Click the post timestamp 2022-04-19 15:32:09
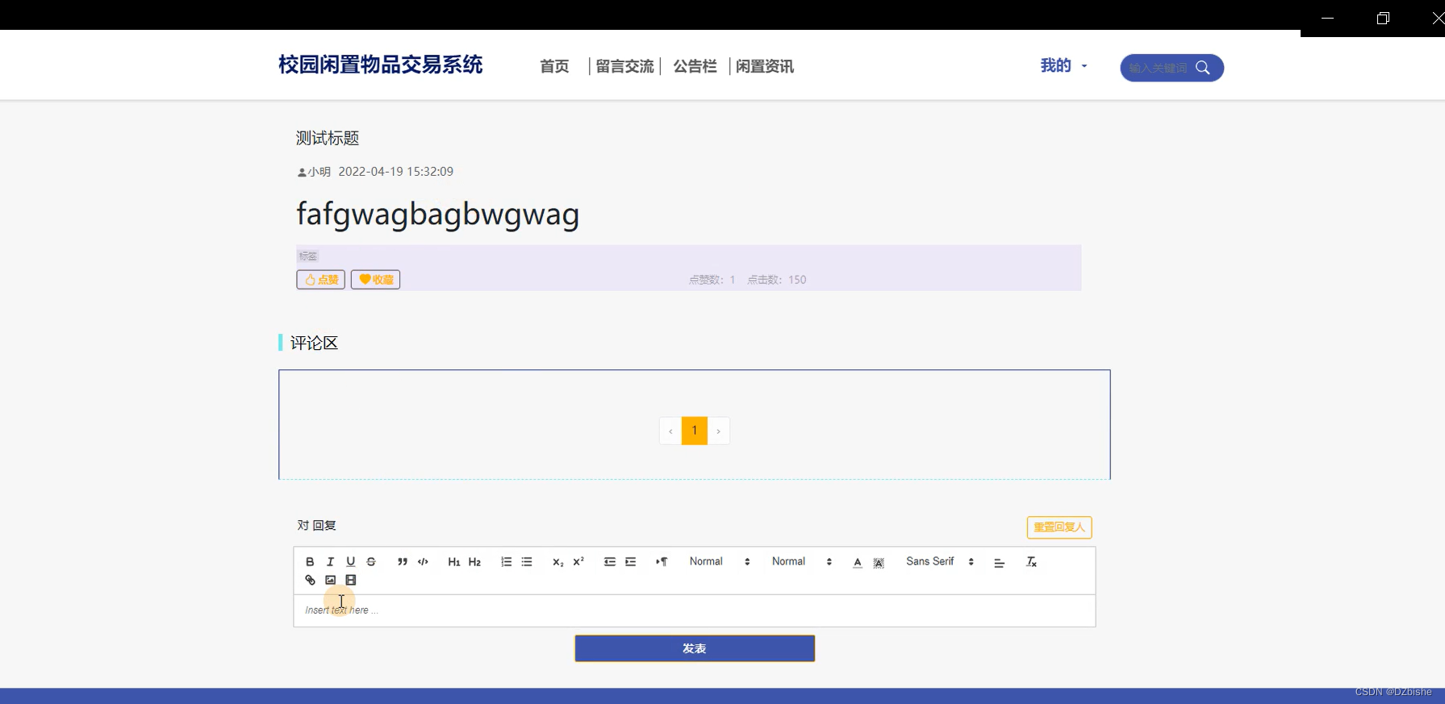 click(x=395, y=172)
